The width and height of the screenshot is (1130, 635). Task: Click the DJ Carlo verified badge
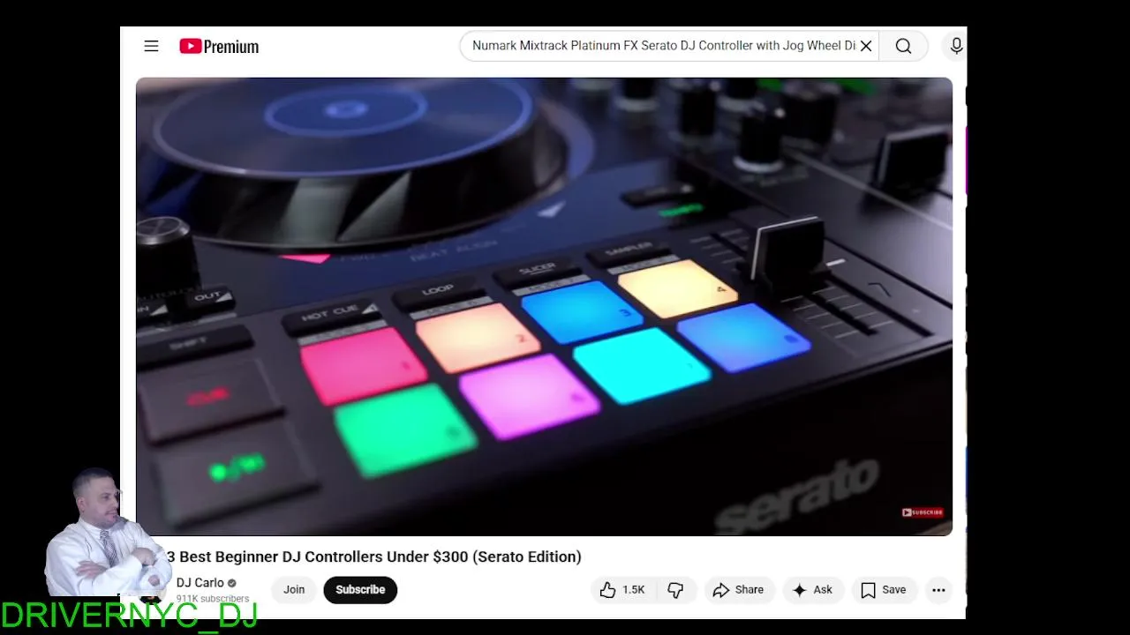tap(232, 583)
